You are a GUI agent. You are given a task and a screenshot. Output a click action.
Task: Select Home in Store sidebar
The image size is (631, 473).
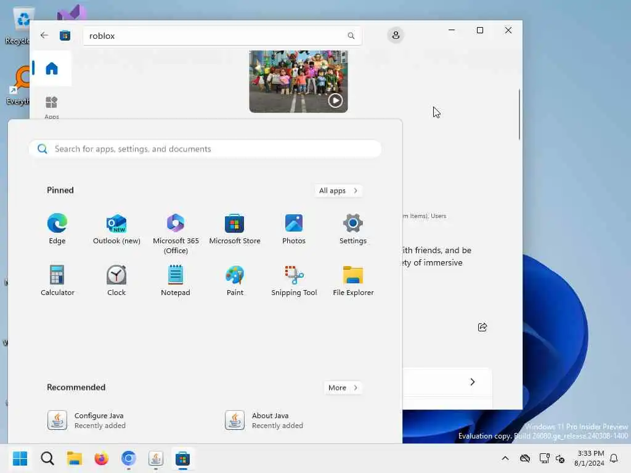[52, 68]
